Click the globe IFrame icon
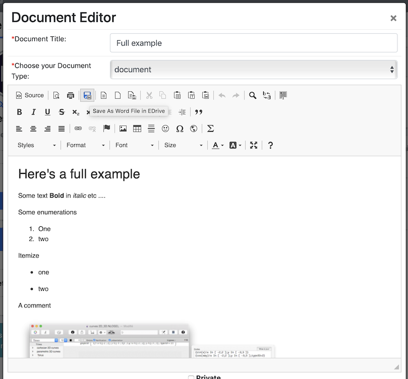408x379 pixels. click(x=194, y=129)
